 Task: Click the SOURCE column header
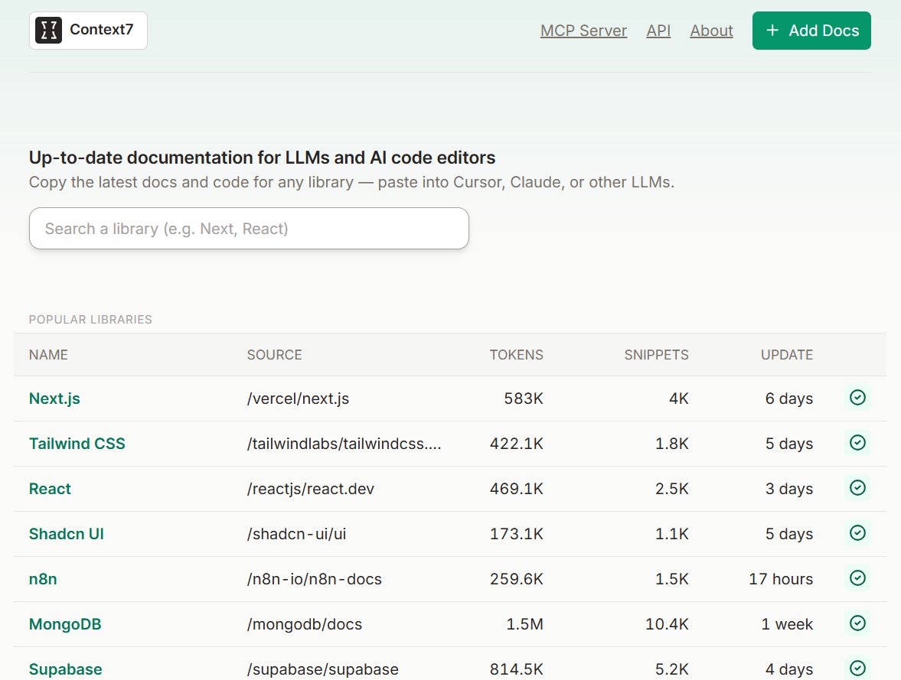275,355
